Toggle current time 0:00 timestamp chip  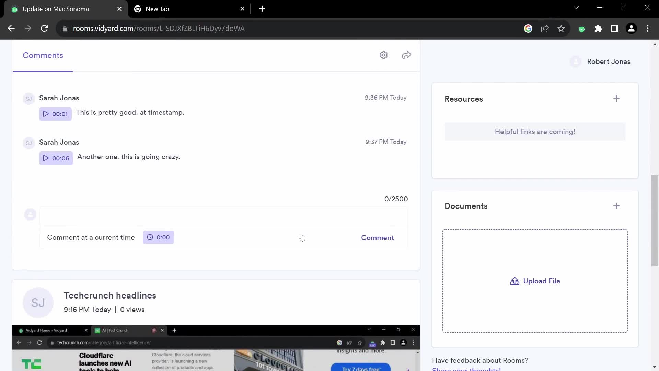tap(158, 237)
